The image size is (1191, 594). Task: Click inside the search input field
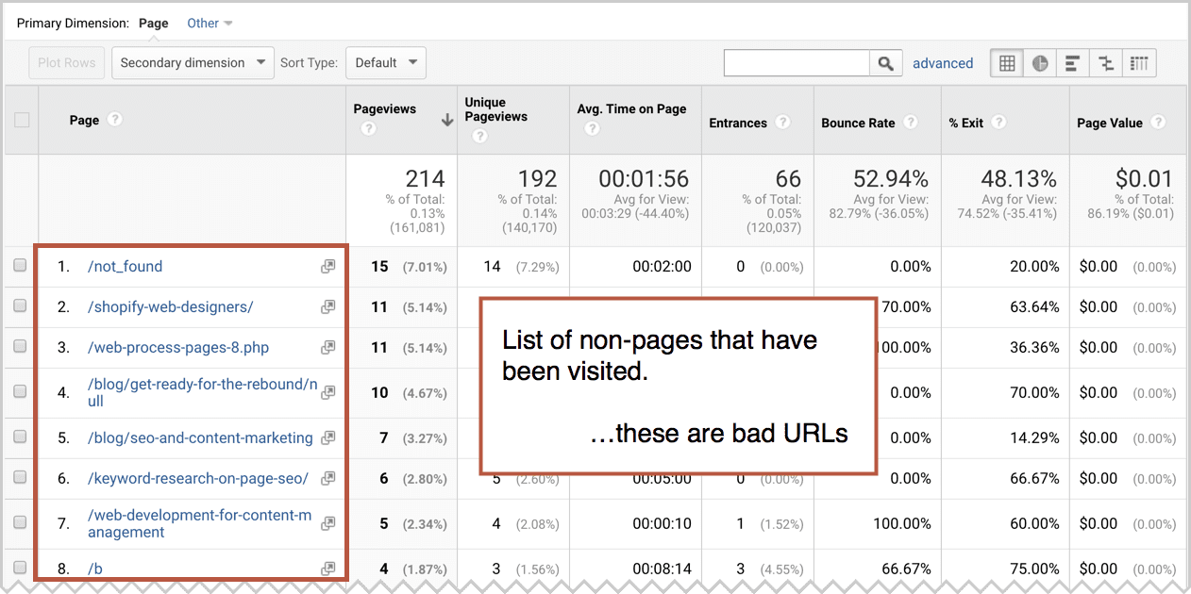[x=797, y=62]
